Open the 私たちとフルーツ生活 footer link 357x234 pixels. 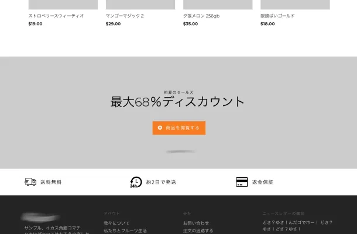pyautogui.click(x=125, y=230)
